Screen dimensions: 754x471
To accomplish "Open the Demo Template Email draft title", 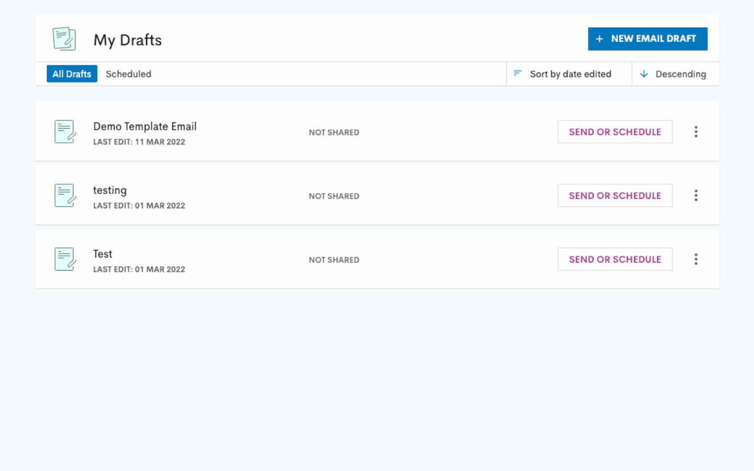I will 145,127.
